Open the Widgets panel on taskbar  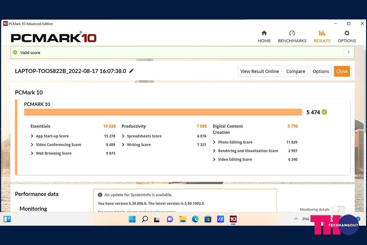[7, 219]
